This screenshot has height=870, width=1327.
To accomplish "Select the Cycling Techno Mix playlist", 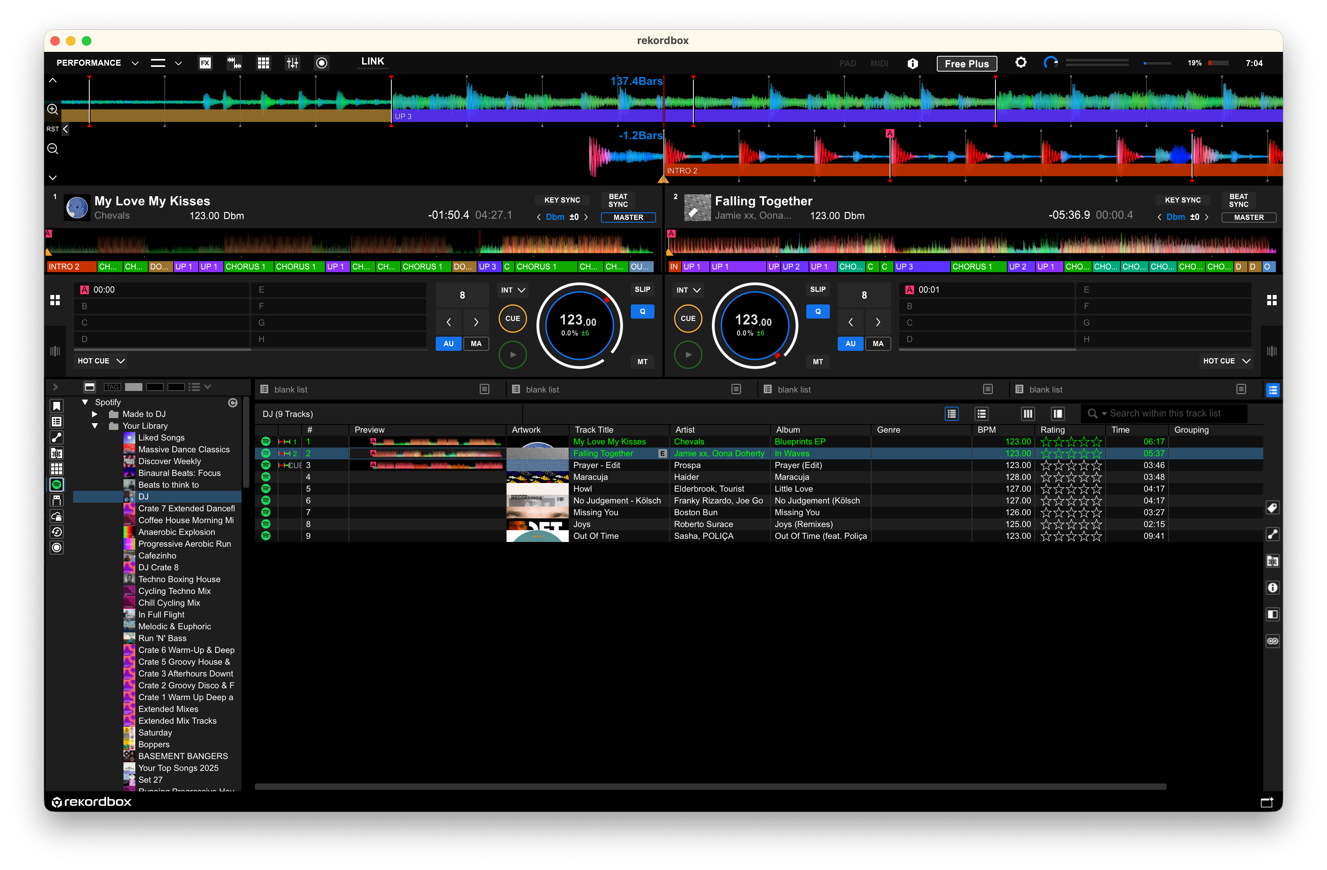I will [175, 591].
